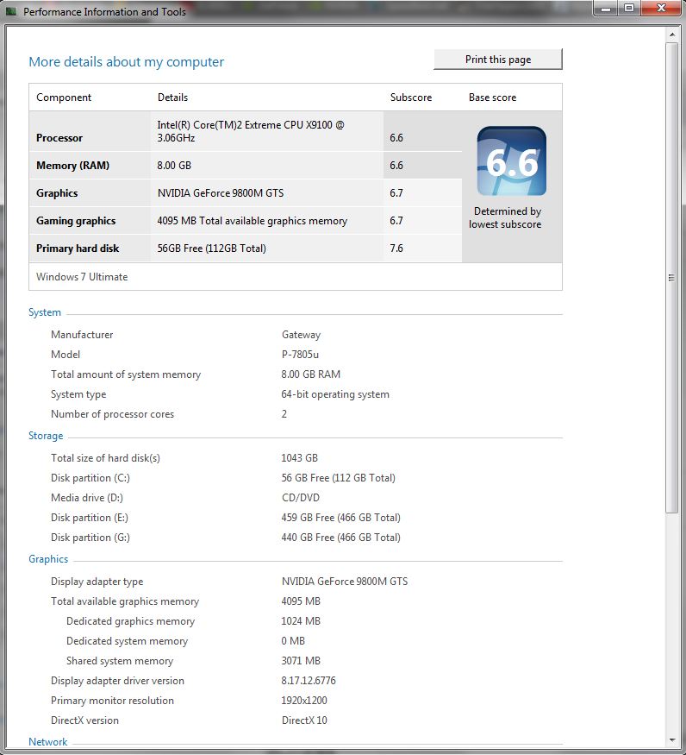Click '459 GB Free (466 GB Total)' value

coord(340,518)
